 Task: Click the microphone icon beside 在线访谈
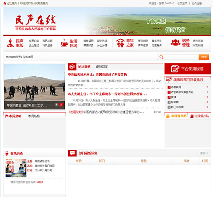(x=7, y=153)
